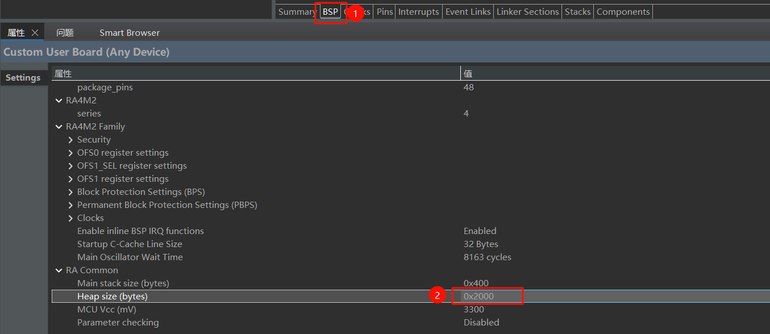
Task: Collapse the RA4M2 Family node
Action: point(59,127)
